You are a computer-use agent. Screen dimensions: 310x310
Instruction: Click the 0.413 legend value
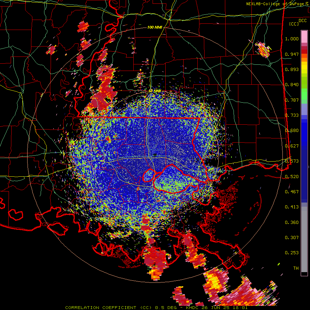(x=292, y=207)
